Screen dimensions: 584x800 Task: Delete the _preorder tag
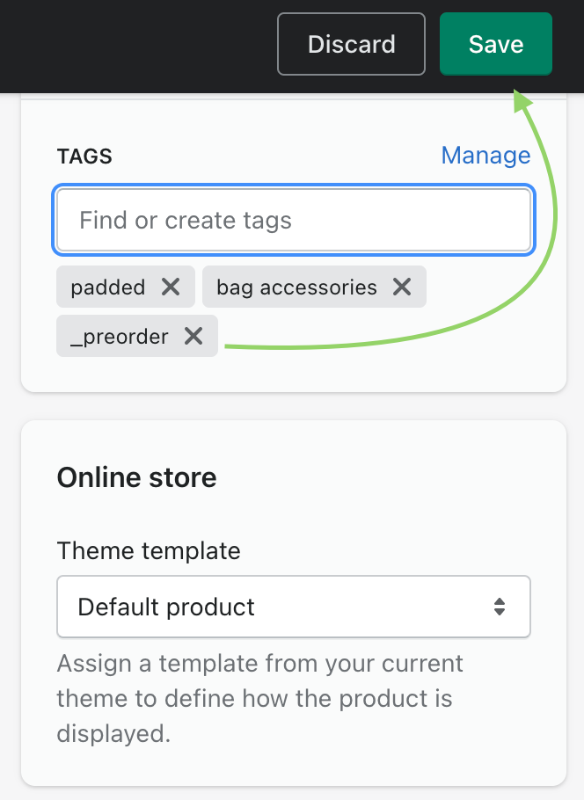193,336
